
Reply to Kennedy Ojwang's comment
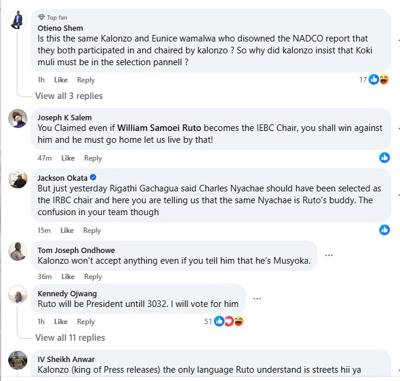(x=86, y=322)
